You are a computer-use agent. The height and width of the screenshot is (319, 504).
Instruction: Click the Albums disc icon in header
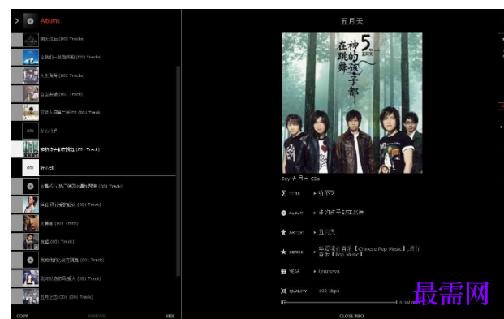click(30, 21)
